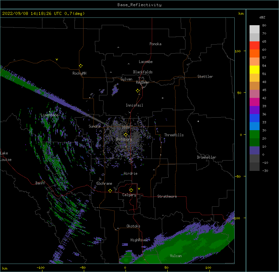
Task: Click the Lacombe town label
Action: click(x=146, y=62)
